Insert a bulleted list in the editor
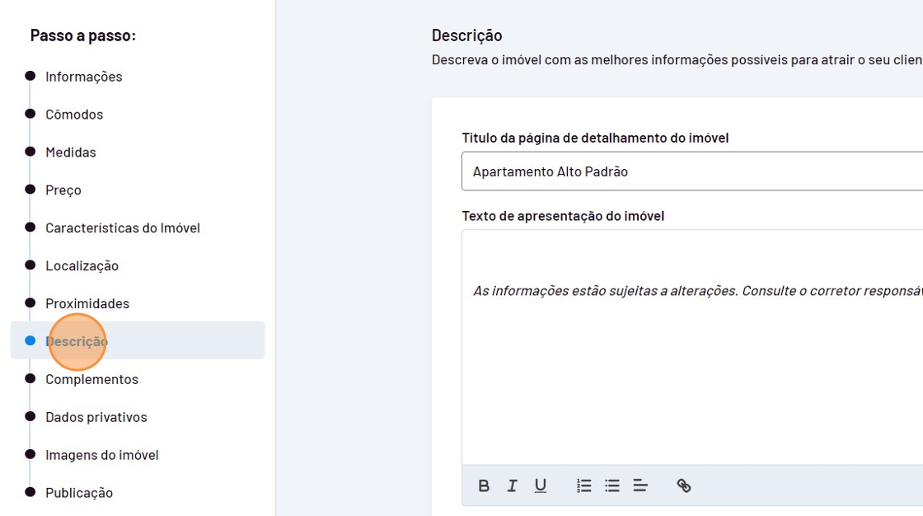This screenshot has height=516, width=923. 612,486
